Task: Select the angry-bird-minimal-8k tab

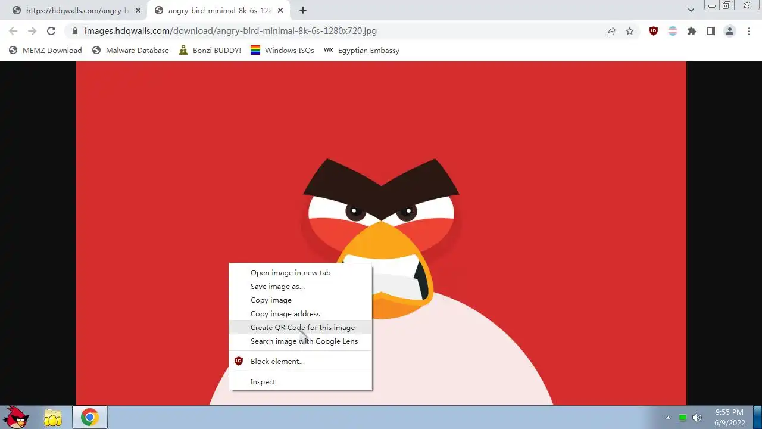Action: 219,10
